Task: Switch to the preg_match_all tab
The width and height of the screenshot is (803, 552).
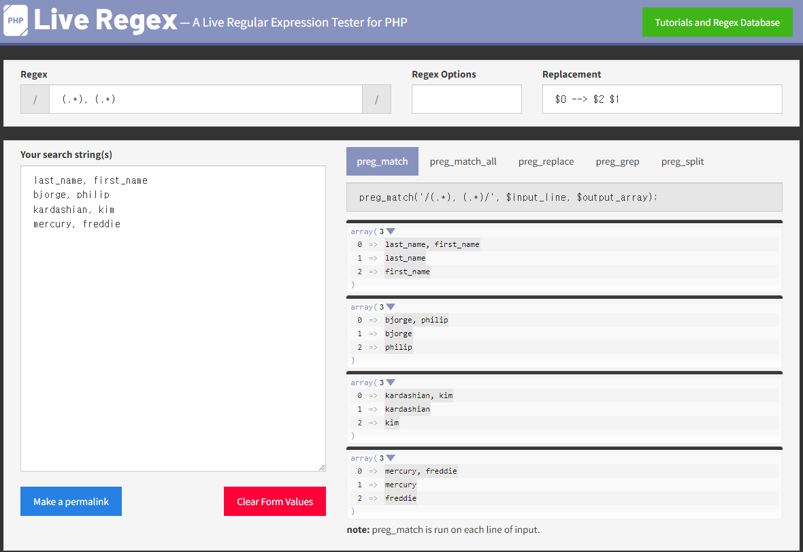Action: [x=463, y=161]
